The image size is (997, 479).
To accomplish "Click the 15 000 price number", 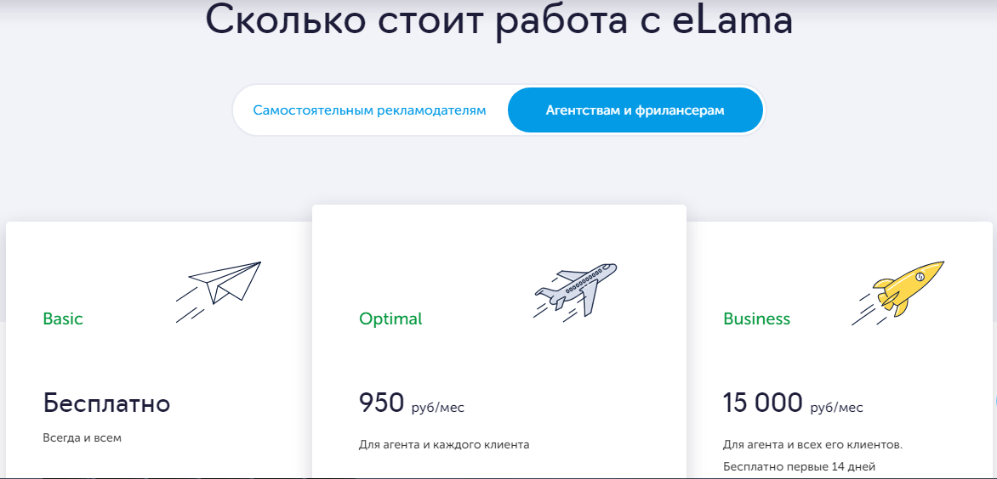I will pyautogui.click(x=762, y=403).
